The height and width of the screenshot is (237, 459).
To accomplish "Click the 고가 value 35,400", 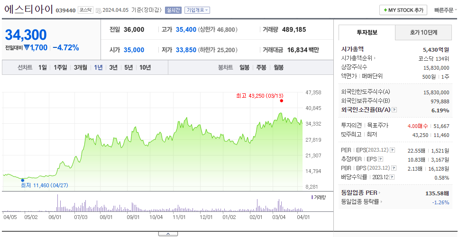I will tap(186, 29).
